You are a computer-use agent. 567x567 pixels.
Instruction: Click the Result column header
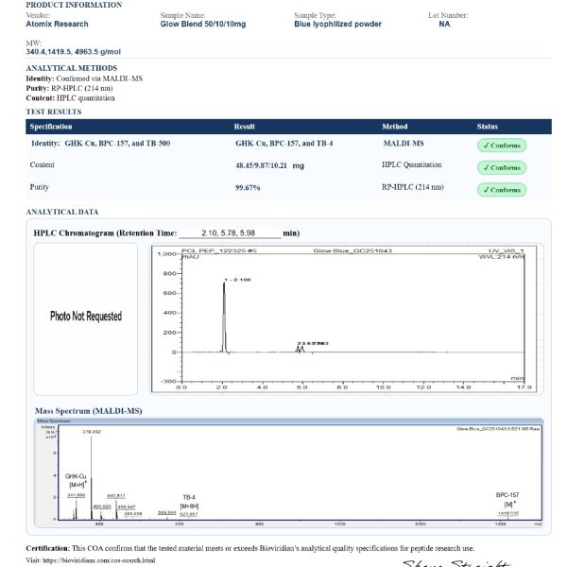point(245,126)
